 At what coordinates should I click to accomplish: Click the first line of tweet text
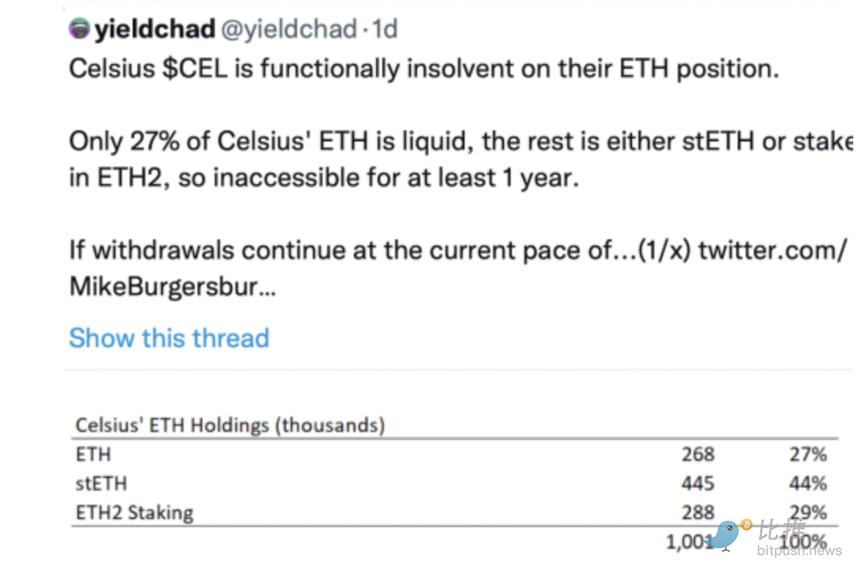(x=424, y=70)
